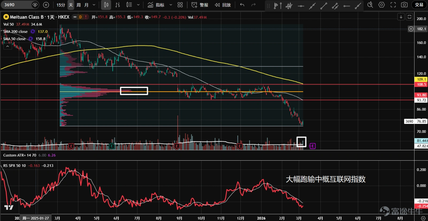Select the RS SPX 50 10 legend
The width and height of the screenshot is (428, 221).
point(15,166)
